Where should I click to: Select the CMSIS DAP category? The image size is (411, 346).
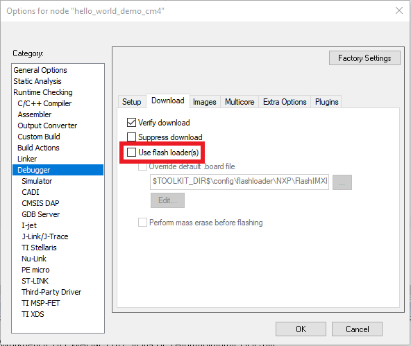pyautogui.click(x=41, y=203)
